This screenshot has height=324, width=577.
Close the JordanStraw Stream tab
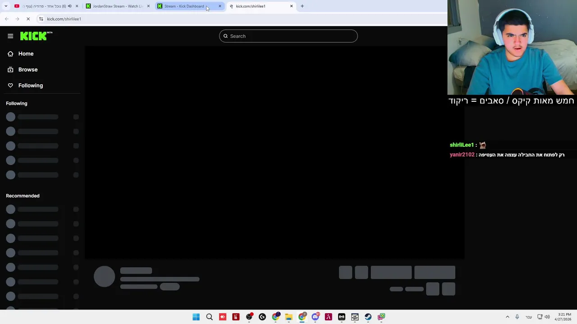(148, 6)
